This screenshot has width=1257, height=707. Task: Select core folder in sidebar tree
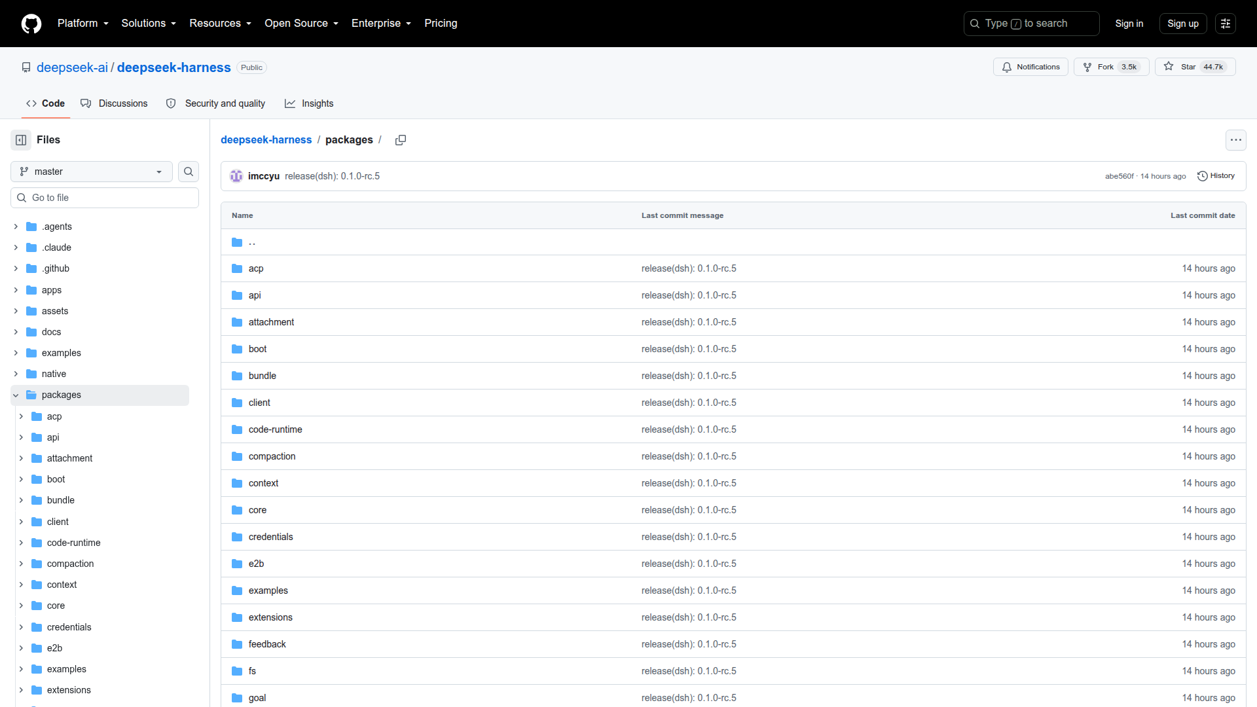(x=56, y=606)
